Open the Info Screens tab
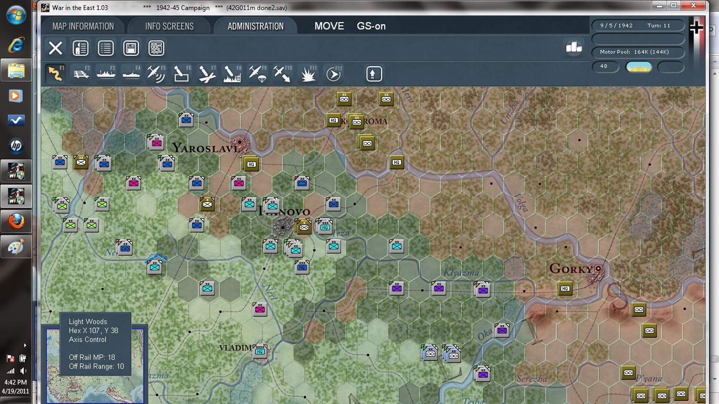Screen dimensions: 719x404 [x=169, y=26]
